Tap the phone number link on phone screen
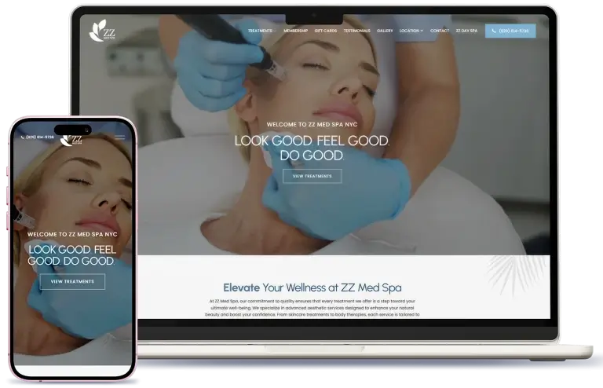Image resolution: width=603 pixels, height=388 pixels. click(38, 137)
